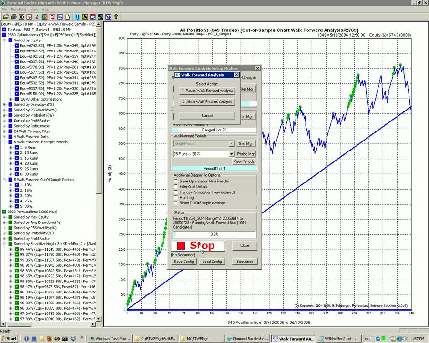The image size is (429, 343).
Task: Enable Filter+Sort Details checkbox
Action: (176, 187)
